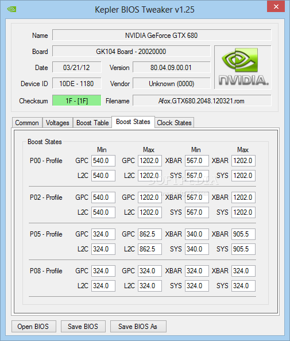Click the Version field 80.04.09.00.01
290x341 pixels.
172,67
